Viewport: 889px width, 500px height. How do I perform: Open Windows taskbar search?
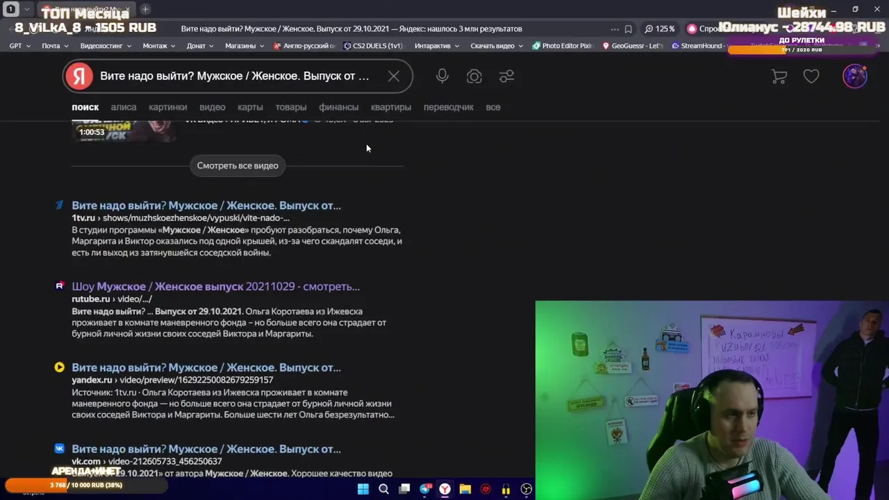pyautogui.click(x=383, y=490)
